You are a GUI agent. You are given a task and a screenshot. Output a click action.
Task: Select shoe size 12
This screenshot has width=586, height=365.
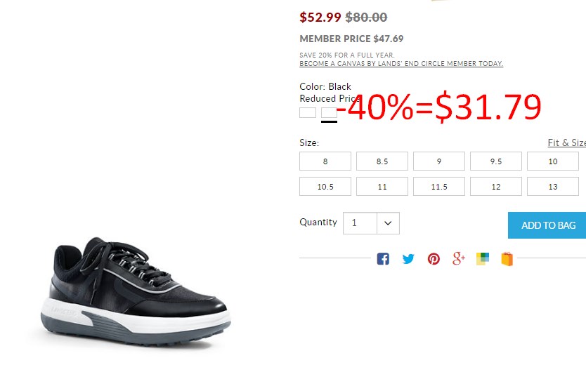pos(496,187)
